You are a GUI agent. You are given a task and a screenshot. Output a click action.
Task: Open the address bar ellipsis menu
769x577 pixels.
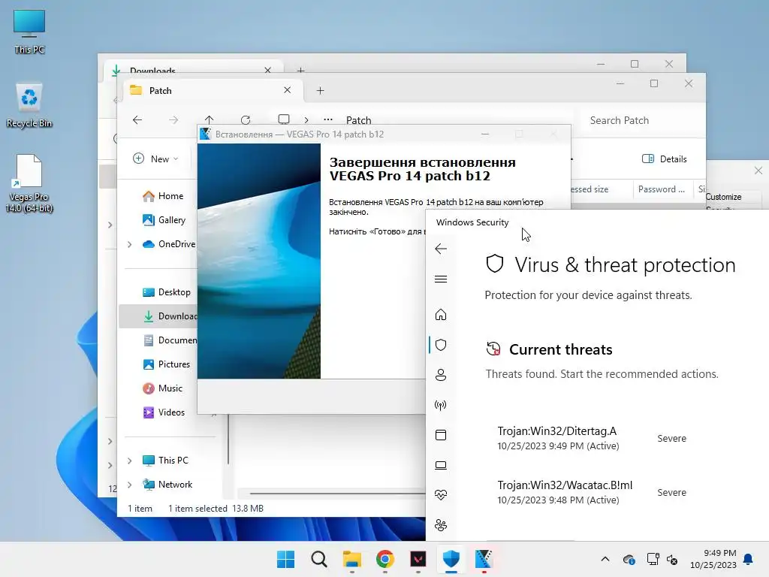pos(328,119)
